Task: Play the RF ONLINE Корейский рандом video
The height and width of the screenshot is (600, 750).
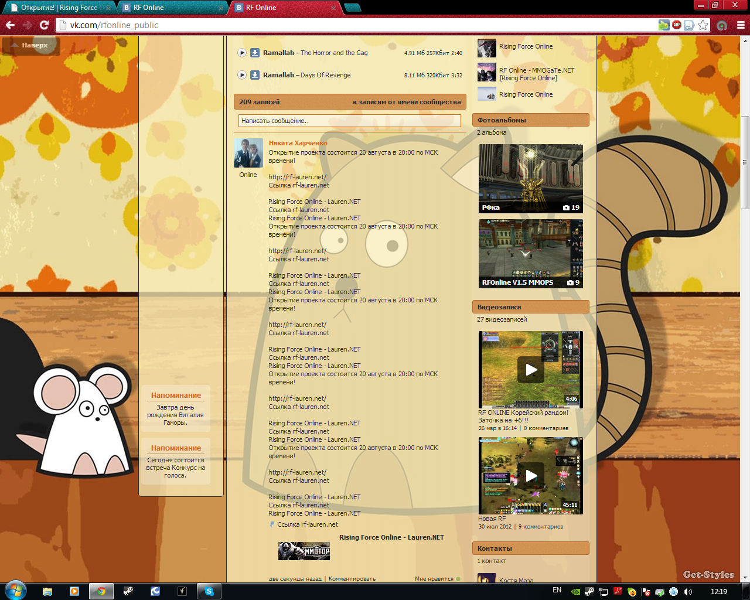Action: pyautogui.click(x=531, y=370)
